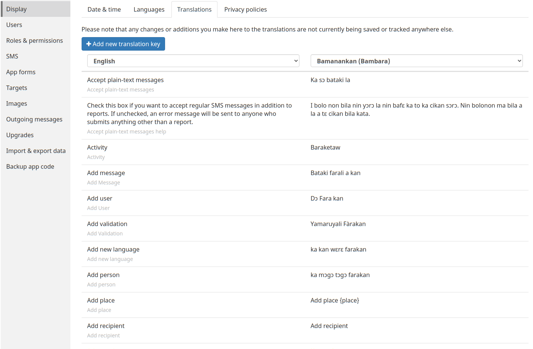Select Backup app code in the sidebar

click(30, 166)
